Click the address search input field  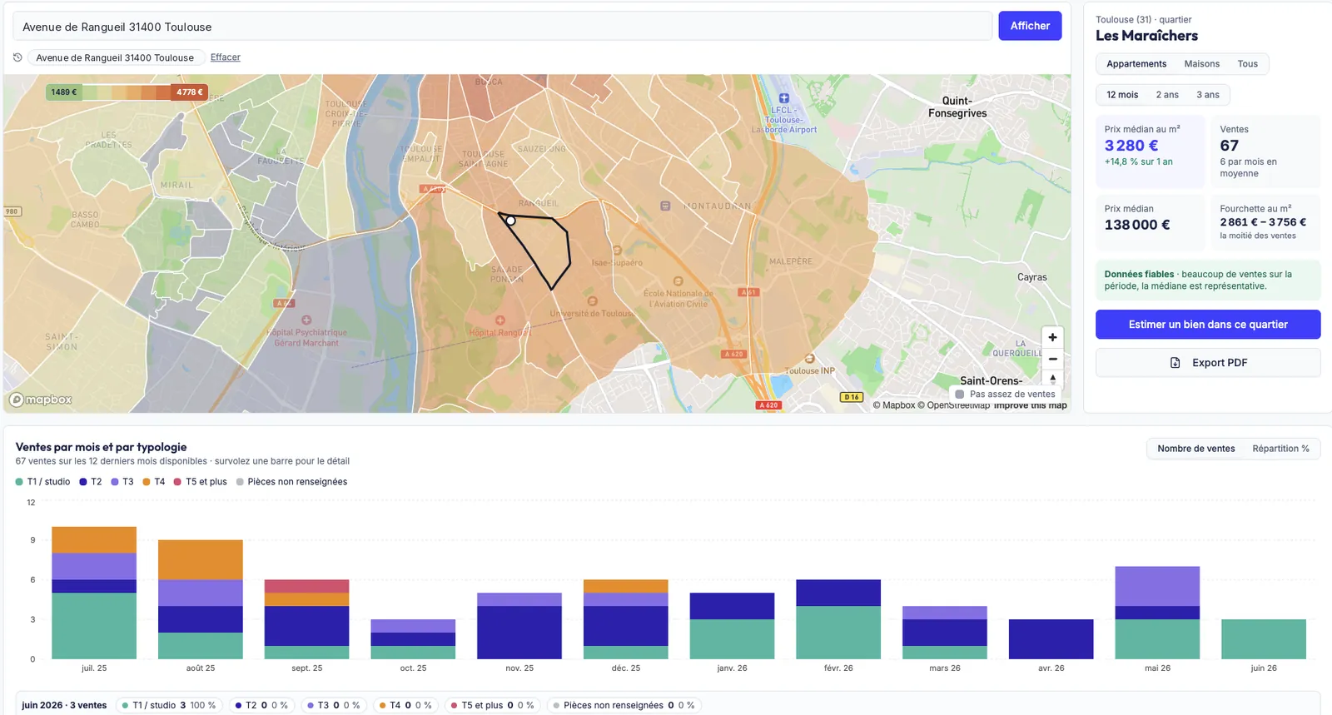(502, 27)
